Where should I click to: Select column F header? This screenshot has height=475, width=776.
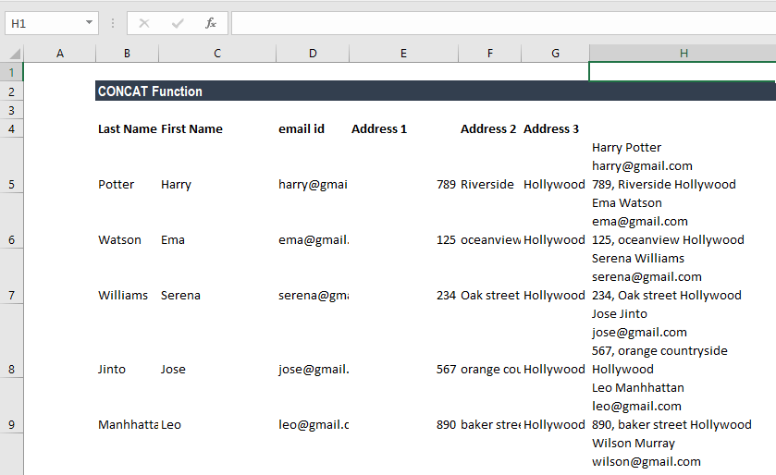pos(490,54)
